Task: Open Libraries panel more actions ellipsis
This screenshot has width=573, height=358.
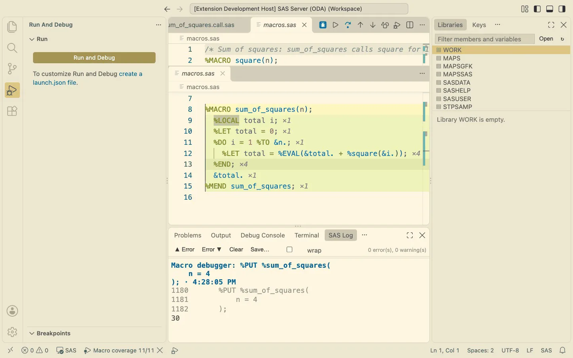Action: pyautogui.click(x=497, y=25)
